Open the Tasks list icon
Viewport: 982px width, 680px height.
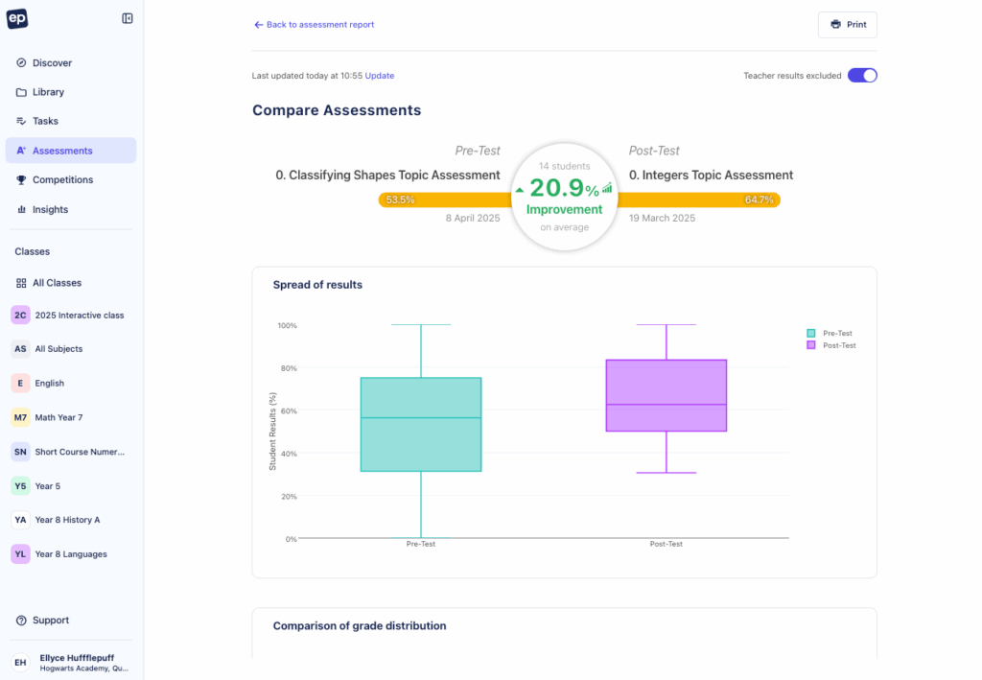click(x=21, y=122)
